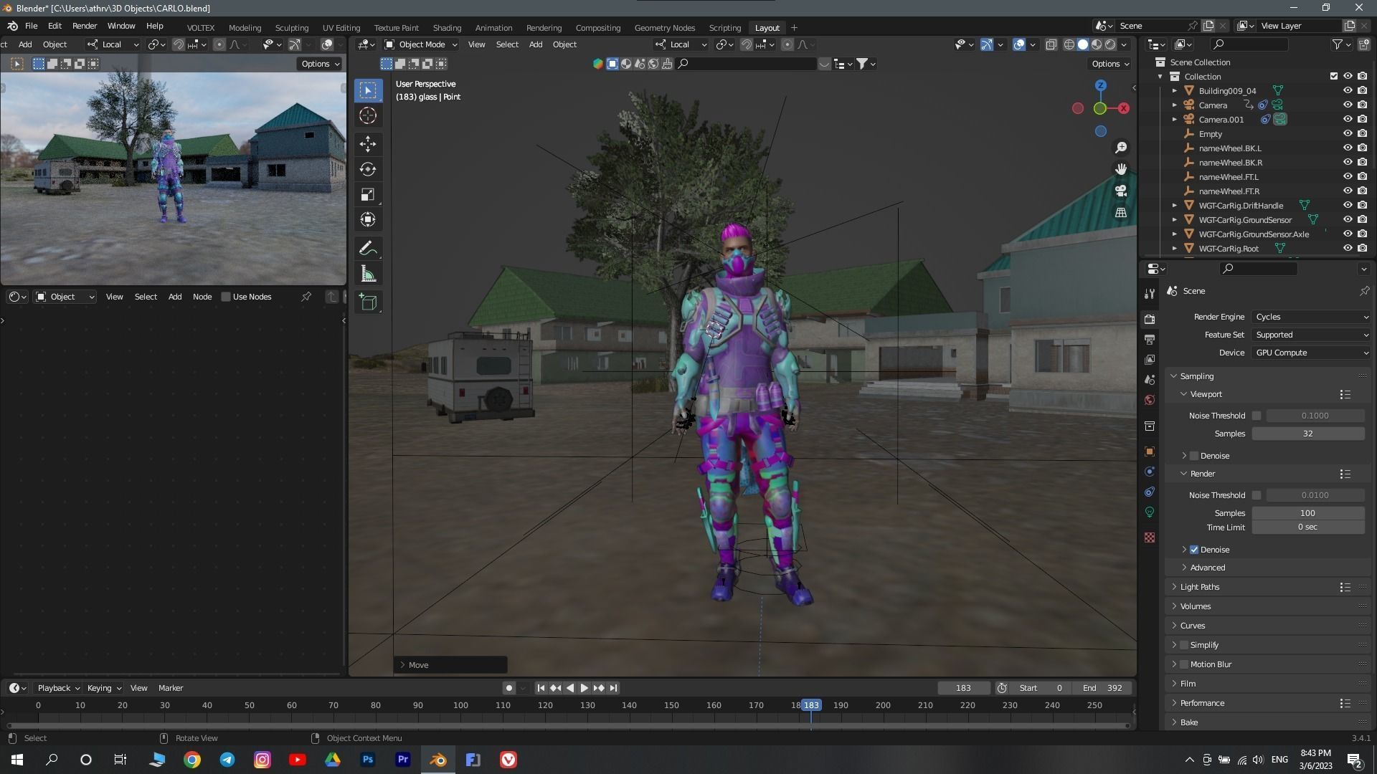Switch perspective/orthographic grid icon
The width and height of the screenshot is (1377, 774).
pos(1120,213)
